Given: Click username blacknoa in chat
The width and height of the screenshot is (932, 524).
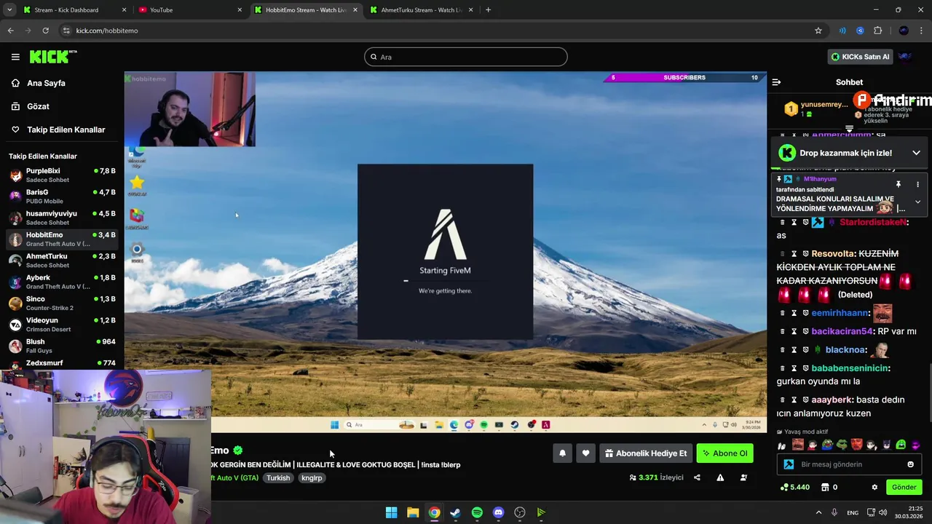Looking at the screenshot, I should pyautogui.click(x=846, y=350).
